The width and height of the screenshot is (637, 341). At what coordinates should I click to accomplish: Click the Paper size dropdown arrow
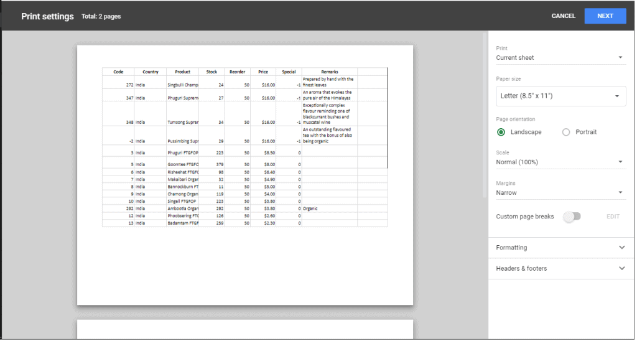(x=616, y=96)
